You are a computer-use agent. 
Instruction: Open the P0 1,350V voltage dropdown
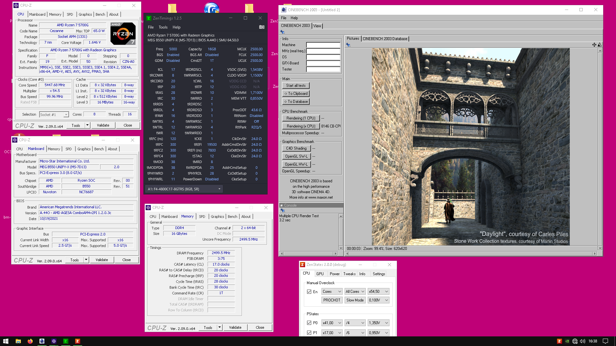[379, 323]
